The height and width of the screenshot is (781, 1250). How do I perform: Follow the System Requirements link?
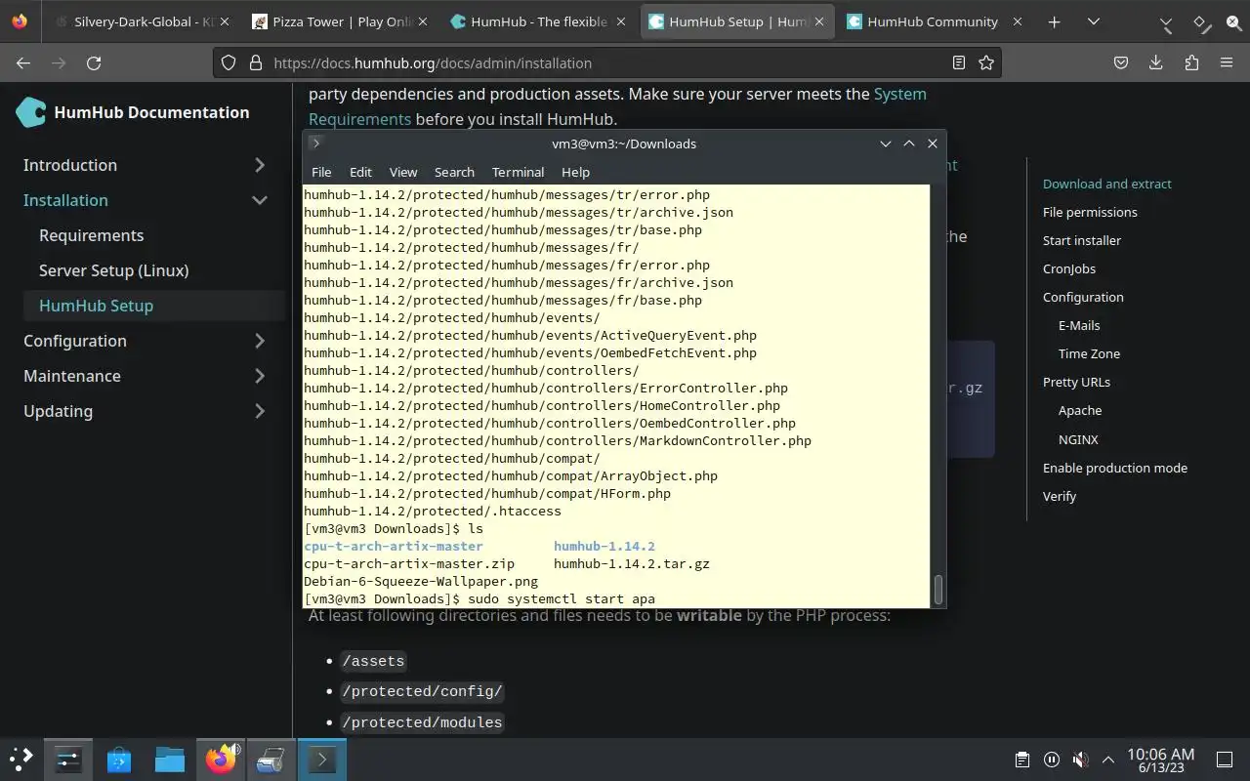[x=899, y=94]
